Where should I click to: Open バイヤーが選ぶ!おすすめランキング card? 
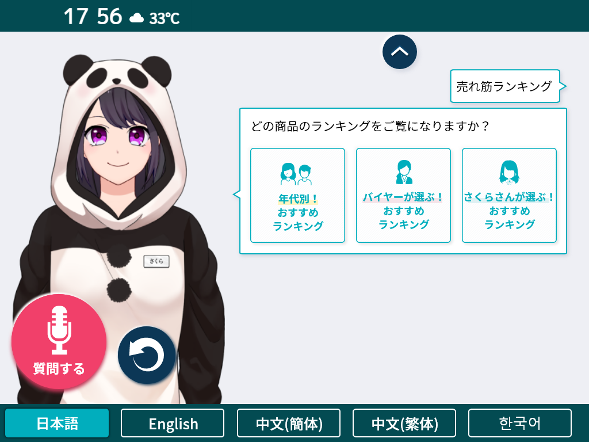[403, 196]
